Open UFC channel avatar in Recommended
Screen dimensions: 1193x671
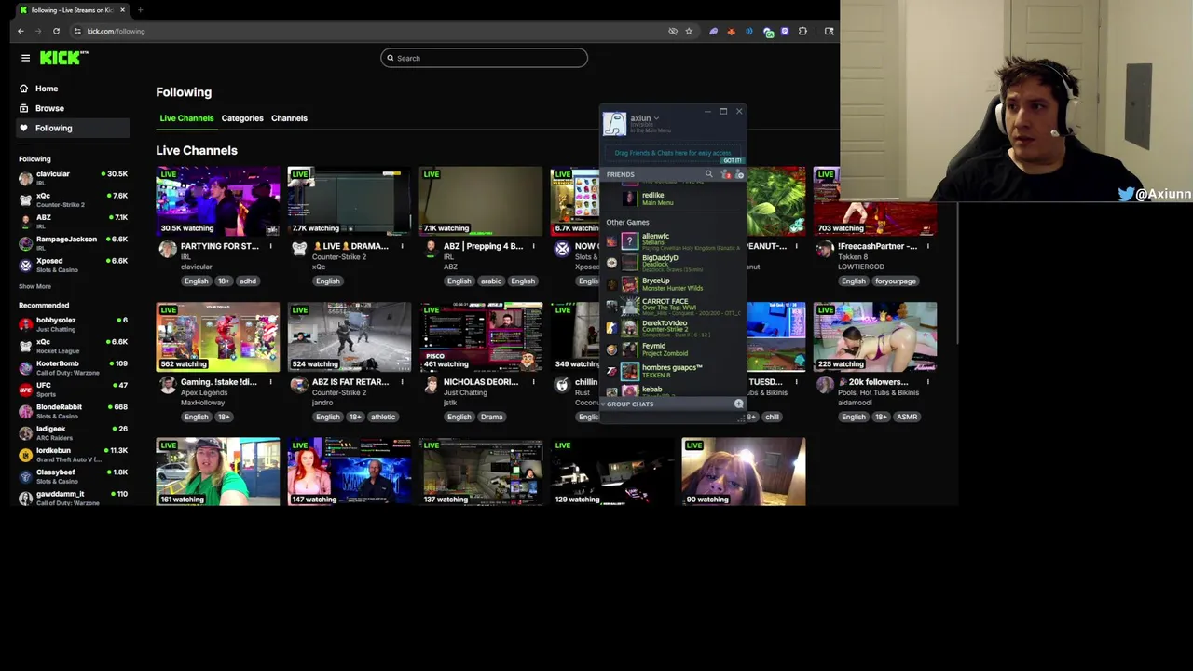[25, 389]
